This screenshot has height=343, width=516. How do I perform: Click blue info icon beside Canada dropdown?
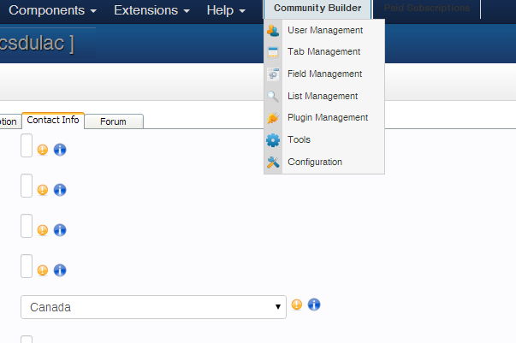(314, 305)
